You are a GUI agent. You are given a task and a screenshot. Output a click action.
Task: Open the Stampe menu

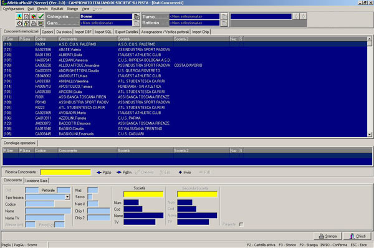point(72,9)
